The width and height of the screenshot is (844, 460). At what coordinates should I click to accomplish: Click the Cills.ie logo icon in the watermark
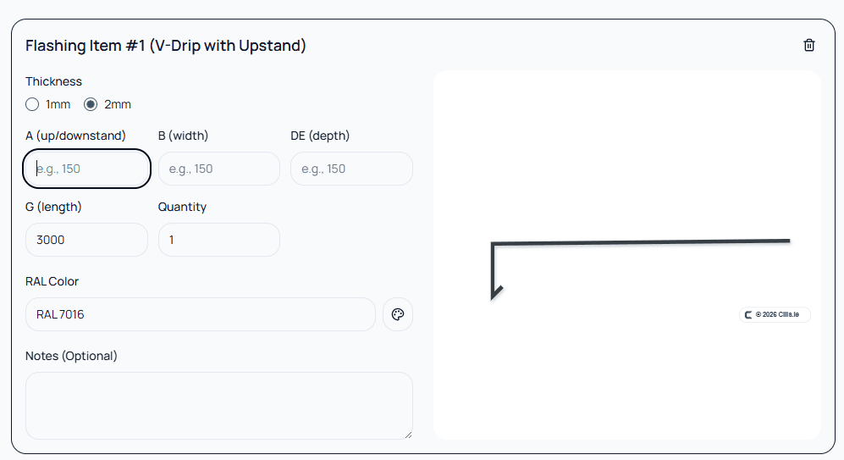pos(748,315)
